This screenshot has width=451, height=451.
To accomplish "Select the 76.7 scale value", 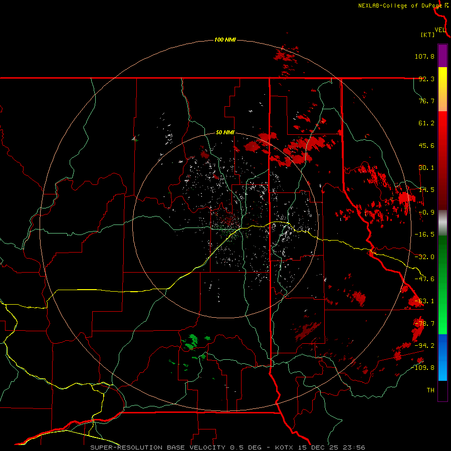I will 426,101.
